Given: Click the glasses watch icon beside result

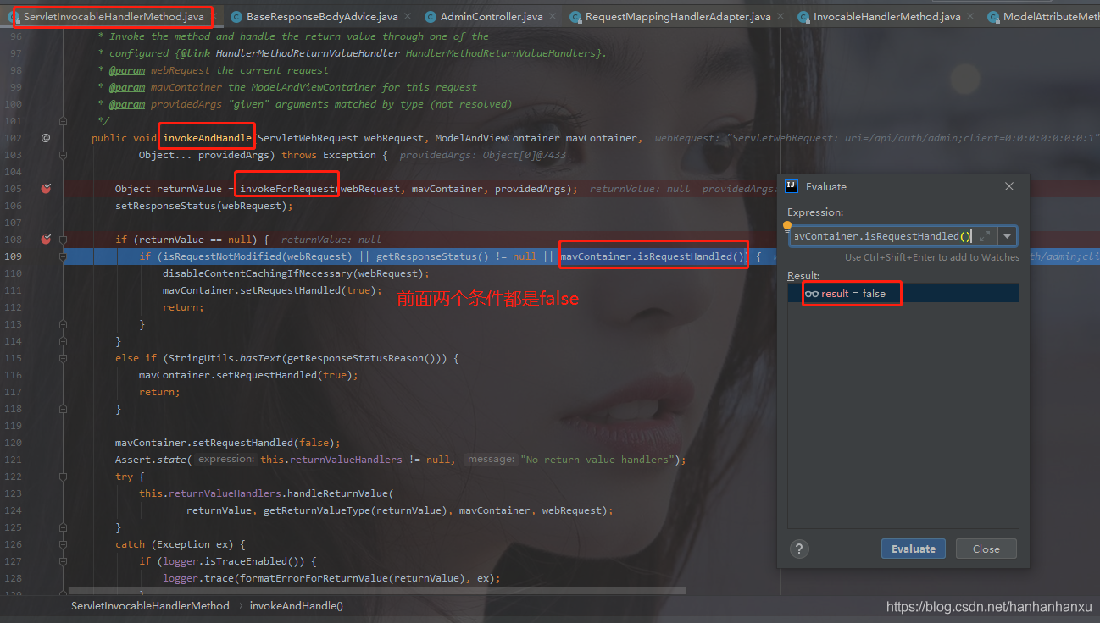Looking at the screenshot, I should pyautogui.click(x=811, y=294).
